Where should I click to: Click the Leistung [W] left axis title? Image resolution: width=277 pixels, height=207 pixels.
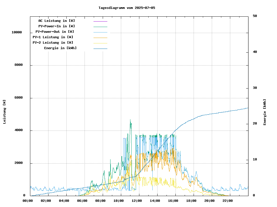[4, 112]
